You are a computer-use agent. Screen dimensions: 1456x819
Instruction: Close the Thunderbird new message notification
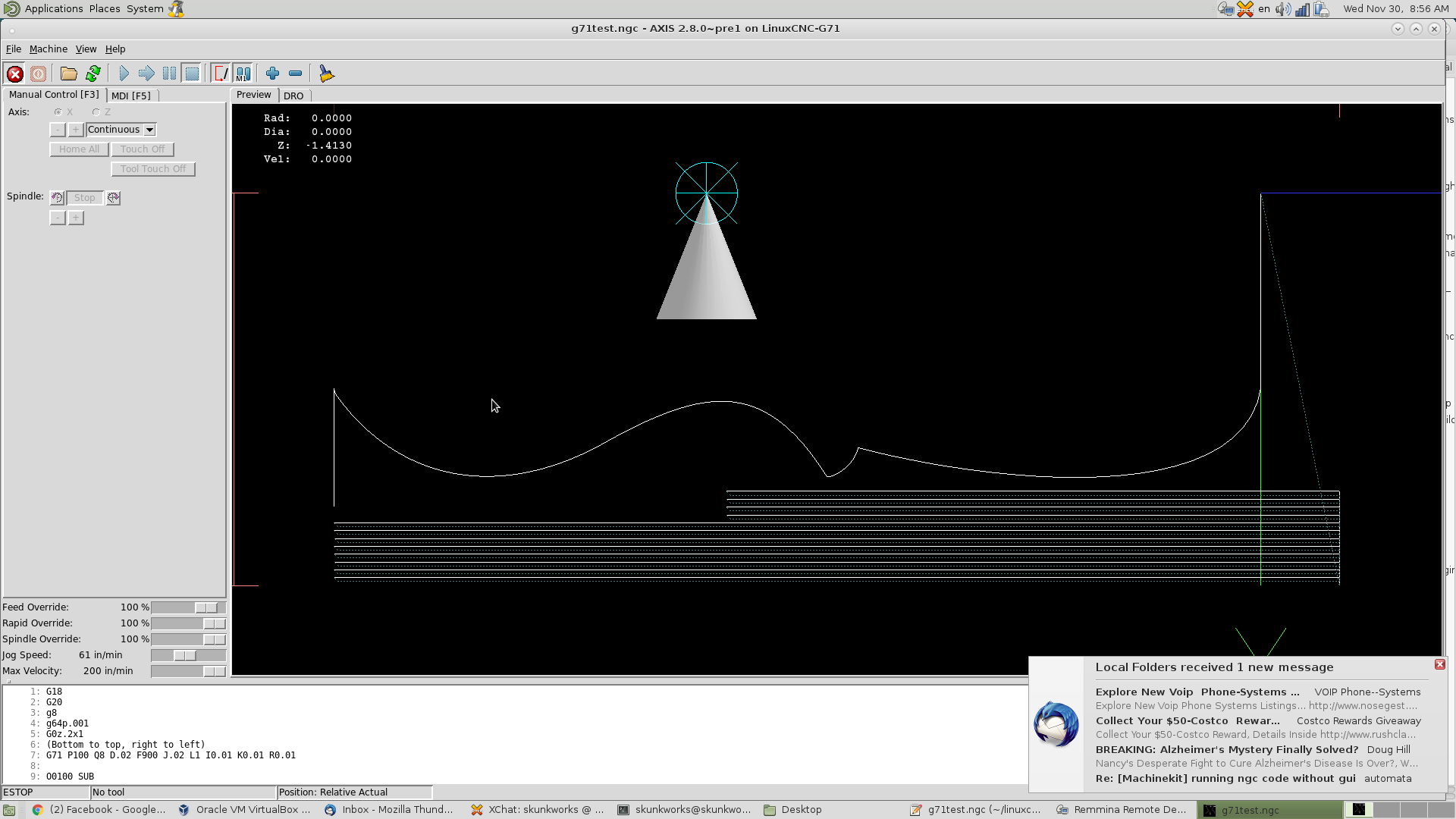click(x=1439, y=664)
